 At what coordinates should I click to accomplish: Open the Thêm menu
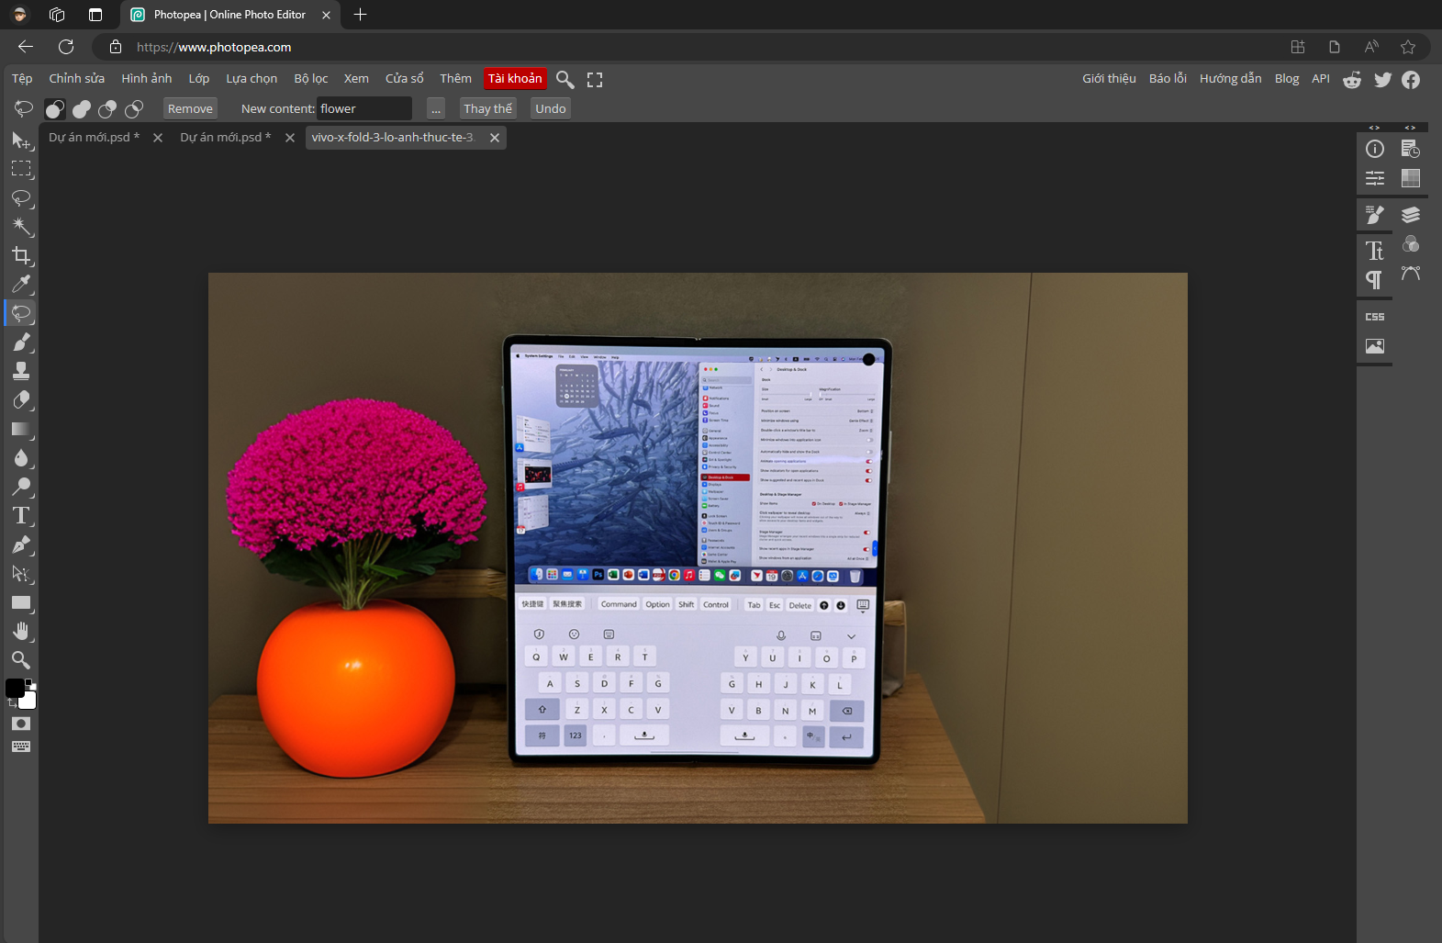[x=455, y=79]
